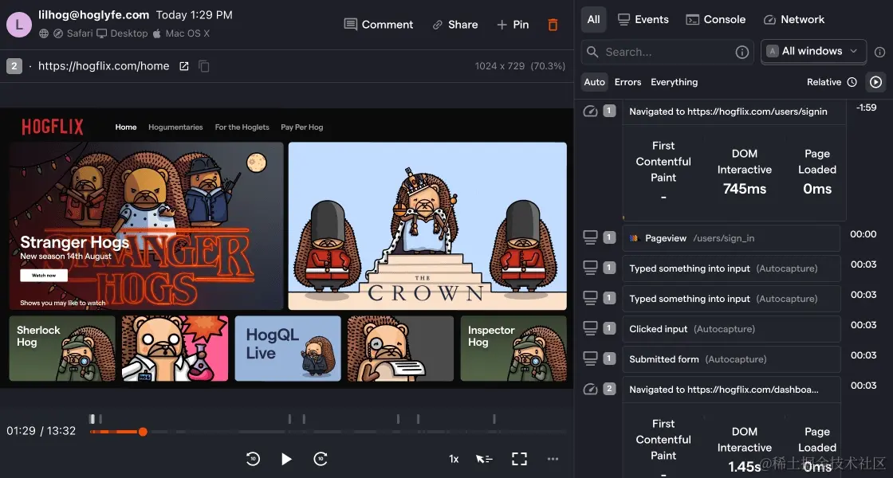Click the monitor icon on Pageview row
The width and height of the screenshot is (893, 478).
pyautogui.click(x=590, y=237)
